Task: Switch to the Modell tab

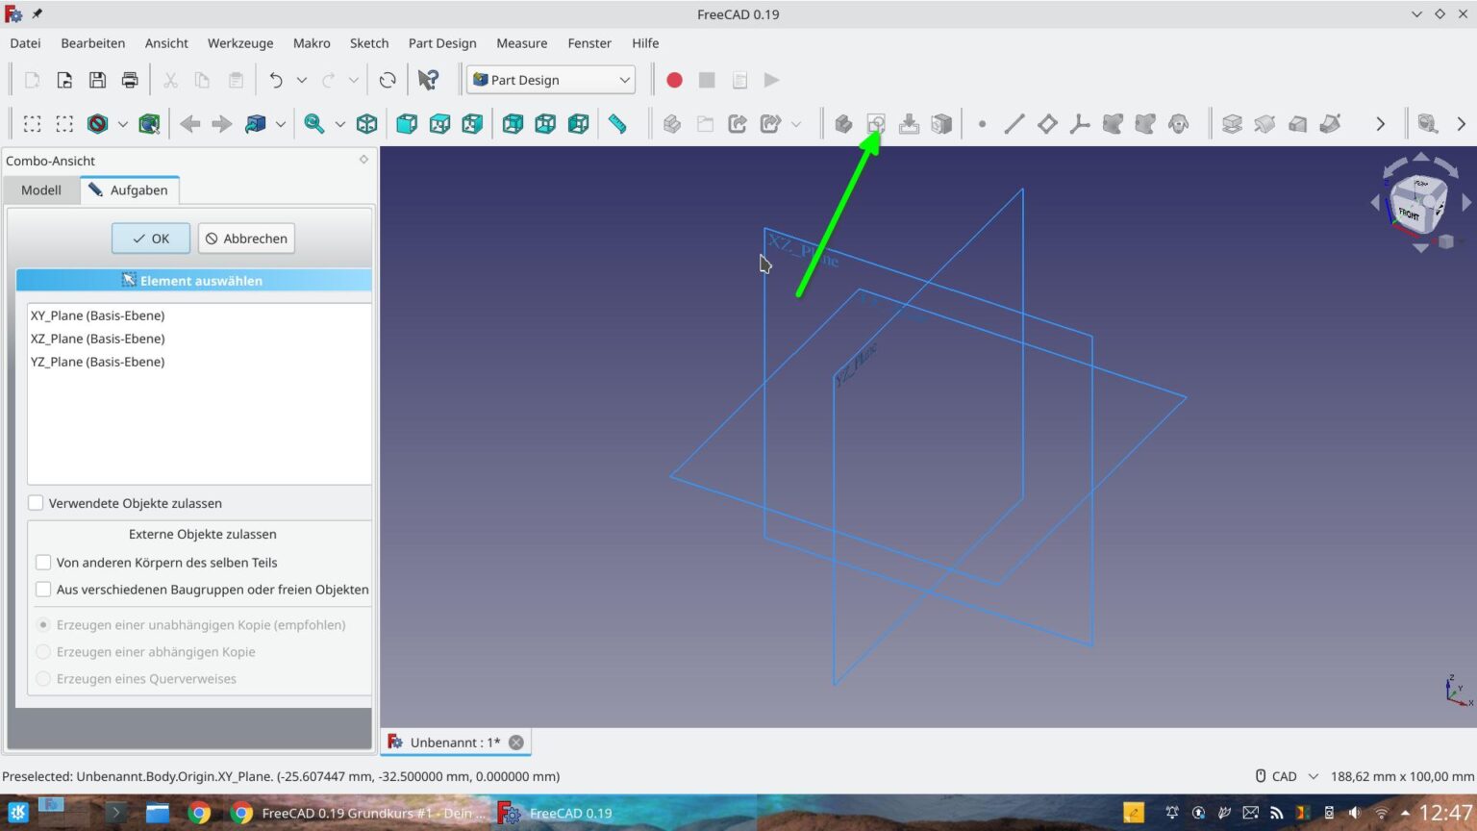Action: [40, 189]
